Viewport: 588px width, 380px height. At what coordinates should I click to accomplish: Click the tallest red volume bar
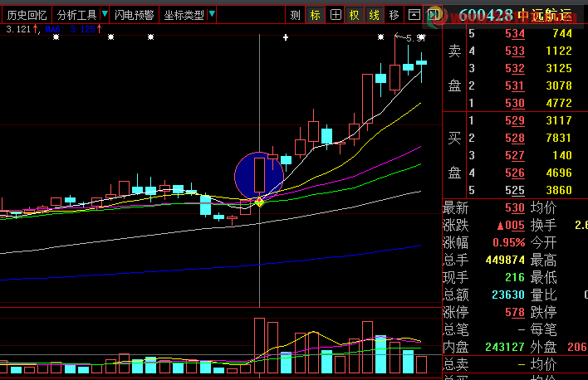tap(259, 345)
